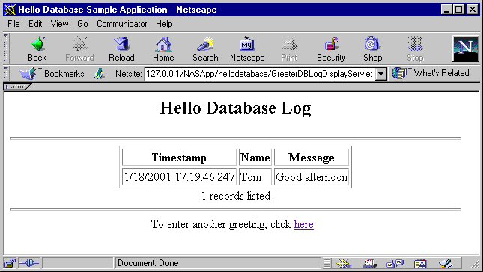The width and height of the screenshot is (483, 272).
Task: Click the Document: Done status text
Action: [148, 263]
